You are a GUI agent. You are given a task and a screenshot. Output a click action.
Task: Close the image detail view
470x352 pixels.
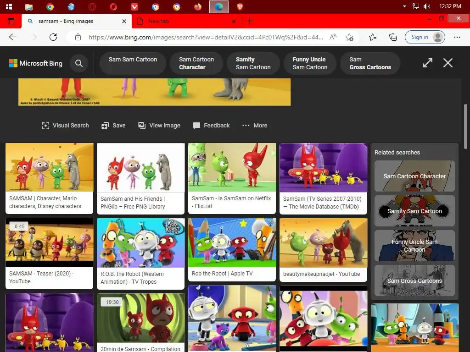(448, 63)
